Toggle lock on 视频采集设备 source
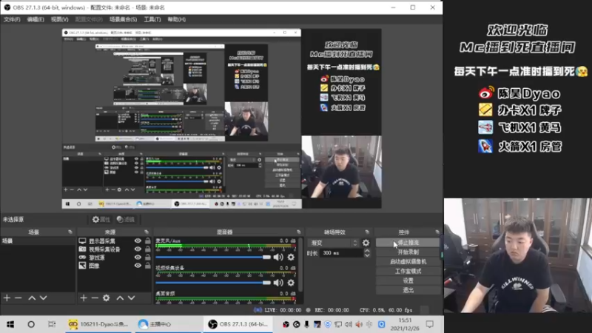The width and height of the screenshot is (592, 333). (x=147, y=249)
